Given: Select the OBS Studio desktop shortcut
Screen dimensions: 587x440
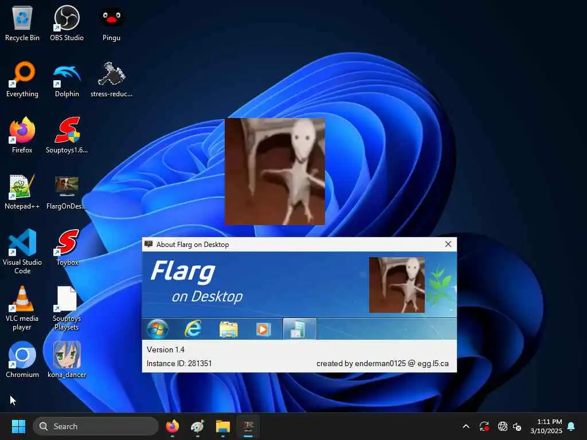Looking at the screenshot, I should coord(66,23).
